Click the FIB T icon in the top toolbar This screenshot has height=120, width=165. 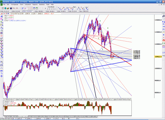click(86, 8)
